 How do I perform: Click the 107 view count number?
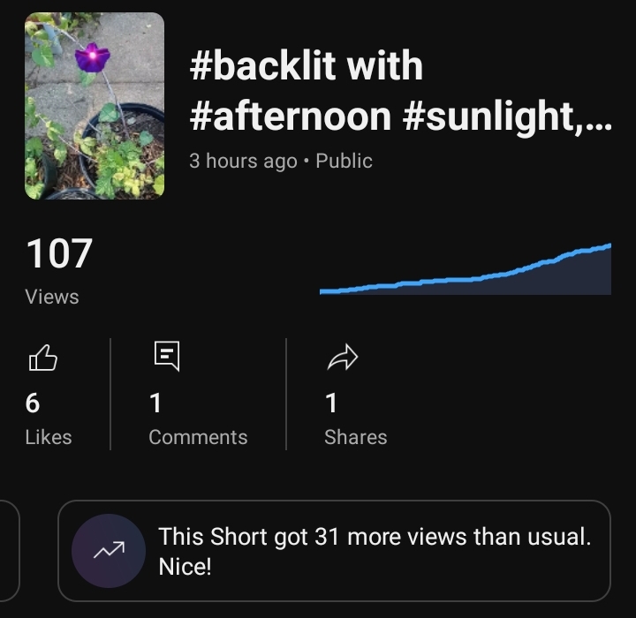pos(59,254)
